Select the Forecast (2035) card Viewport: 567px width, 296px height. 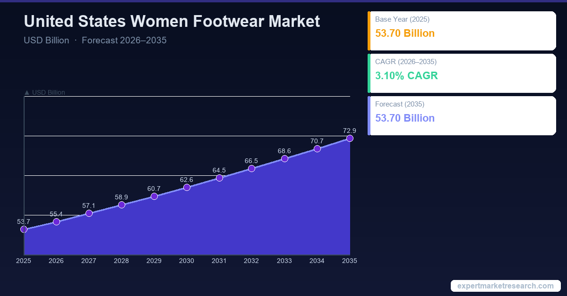tap(462, 115)
